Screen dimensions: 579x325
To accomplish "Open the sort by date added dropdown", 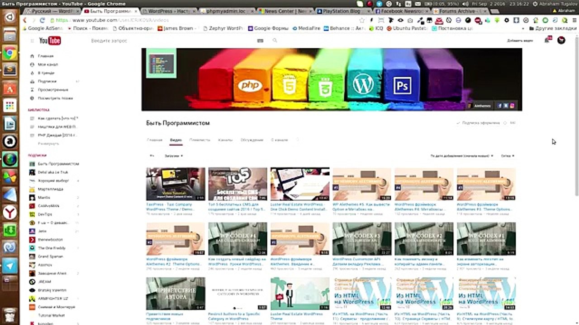I will pos(461,156).
